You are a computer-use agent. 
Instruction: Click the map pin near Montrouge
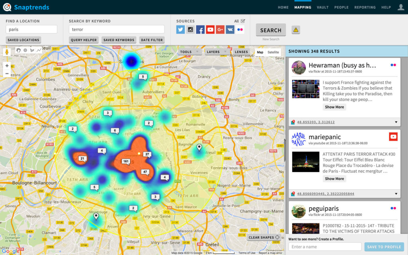tap(96, 216)
